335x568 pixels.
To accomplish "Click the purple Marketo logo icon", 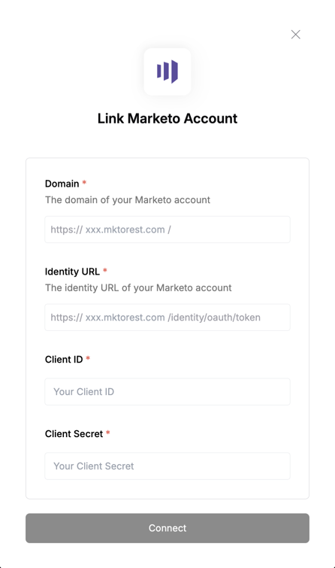I will [167, 71].
